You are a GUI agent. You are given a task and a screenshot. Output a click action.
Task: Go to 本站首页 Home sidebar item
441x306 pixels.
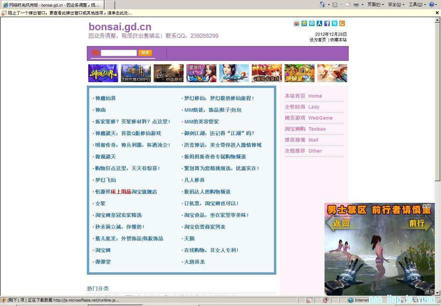point(303,96)
